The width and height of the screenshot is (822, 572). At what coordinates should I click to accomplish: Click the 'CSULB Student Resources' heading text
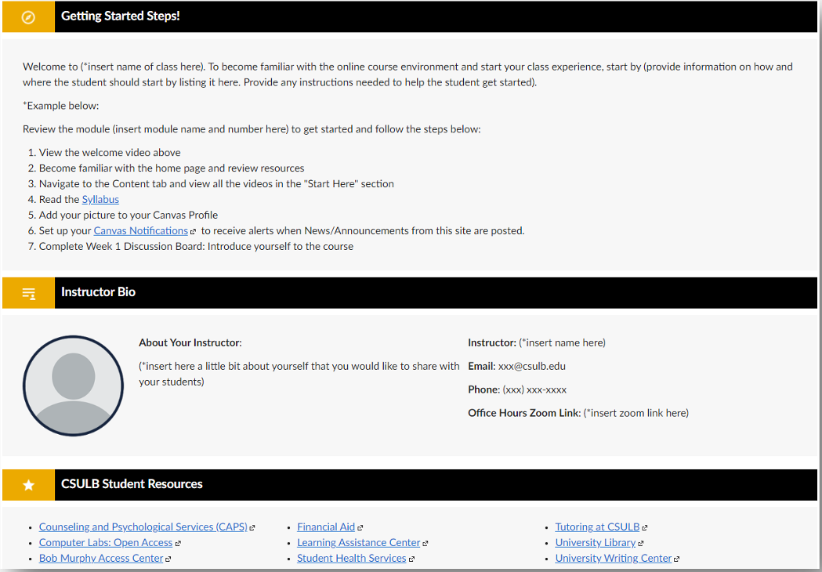pyautogui.click(x=132, y=484)
